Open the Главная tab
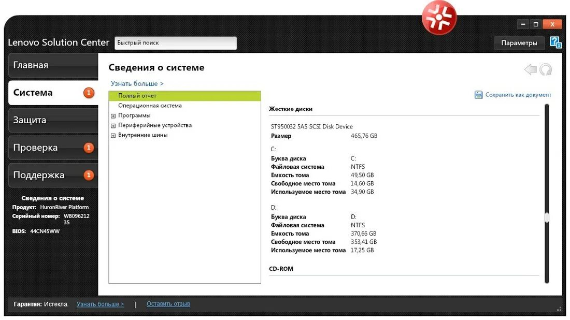The image size is (570, 320). 53,65
